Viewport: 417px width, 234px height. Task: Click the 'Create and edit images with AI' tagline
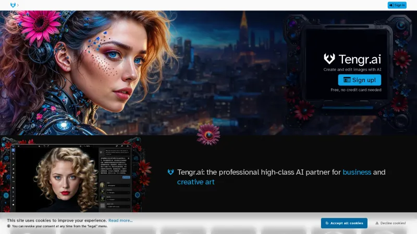pyautogui.click(x=352, y=70)
